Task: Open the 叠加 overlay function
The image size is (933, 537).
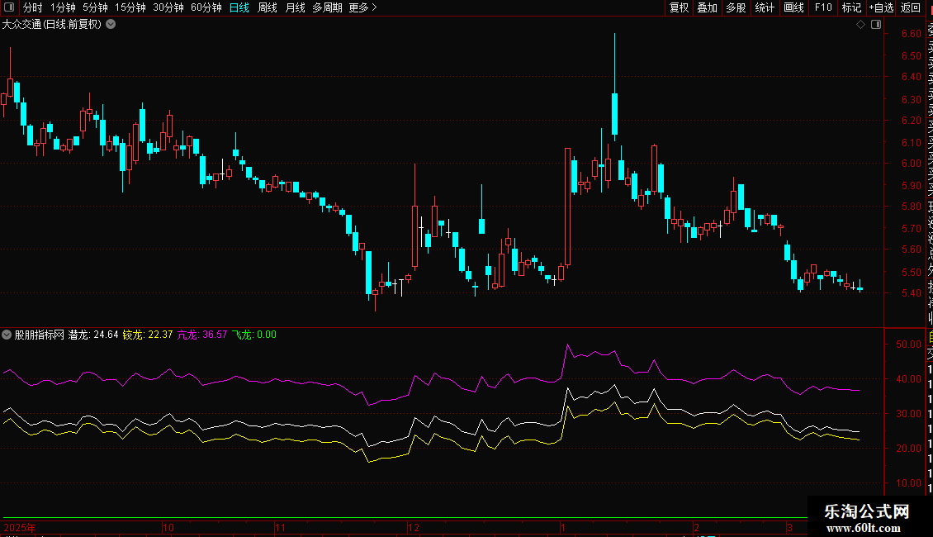Action: [707, 7]
